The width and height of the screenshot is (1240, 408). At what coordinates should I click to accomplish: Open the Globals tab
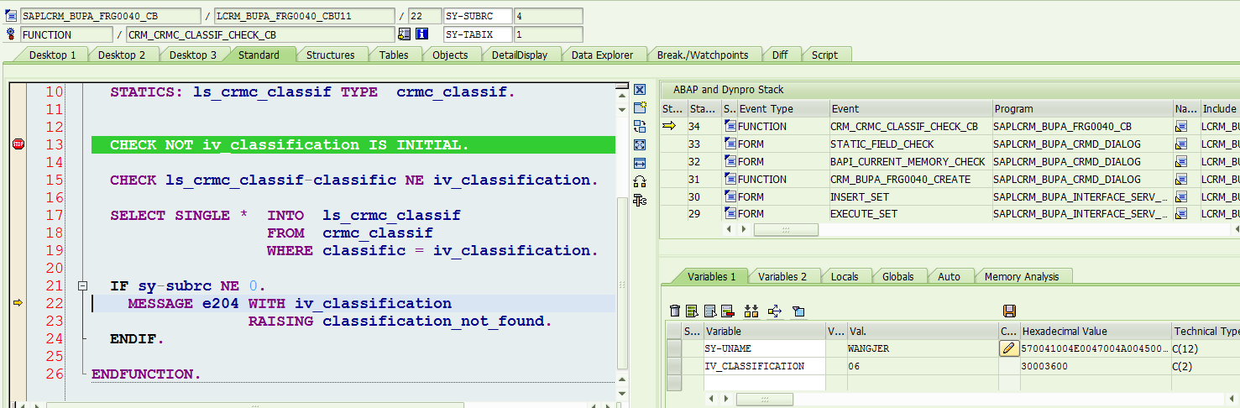point(897,276)
